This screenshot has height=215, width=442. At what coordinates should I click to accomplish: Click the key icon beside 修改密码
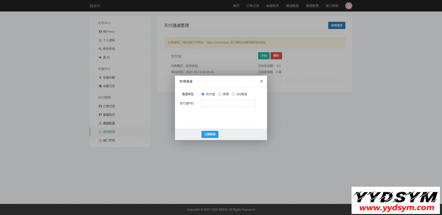point(100,49)
